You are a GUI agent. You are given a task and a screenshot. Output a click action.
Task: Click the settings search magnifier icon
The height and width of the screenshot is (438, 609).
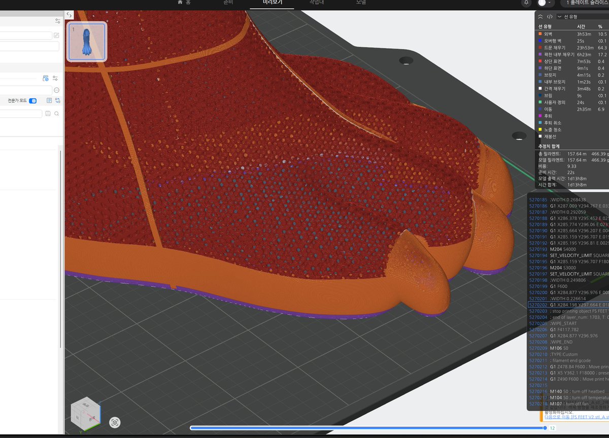[x=57, y=114]
